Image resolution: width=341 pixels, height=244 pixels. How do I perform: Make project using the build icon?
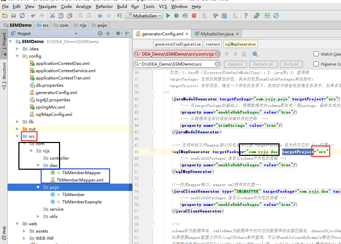pos(119,16)
